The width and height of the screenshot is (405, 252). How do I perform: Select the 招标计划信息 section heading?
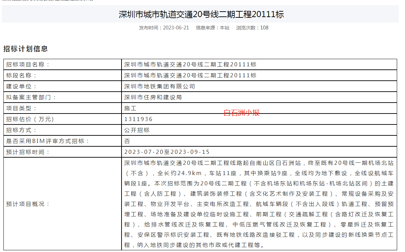pos(26,49)
